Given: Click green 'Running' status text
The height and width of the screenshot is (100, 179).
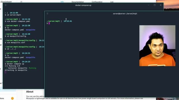Looking at the screenshot, I should tap(32, 68).
